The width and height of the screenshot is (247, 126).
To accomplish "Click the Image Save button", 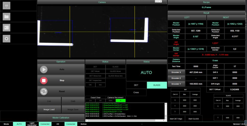I will 73,109.
